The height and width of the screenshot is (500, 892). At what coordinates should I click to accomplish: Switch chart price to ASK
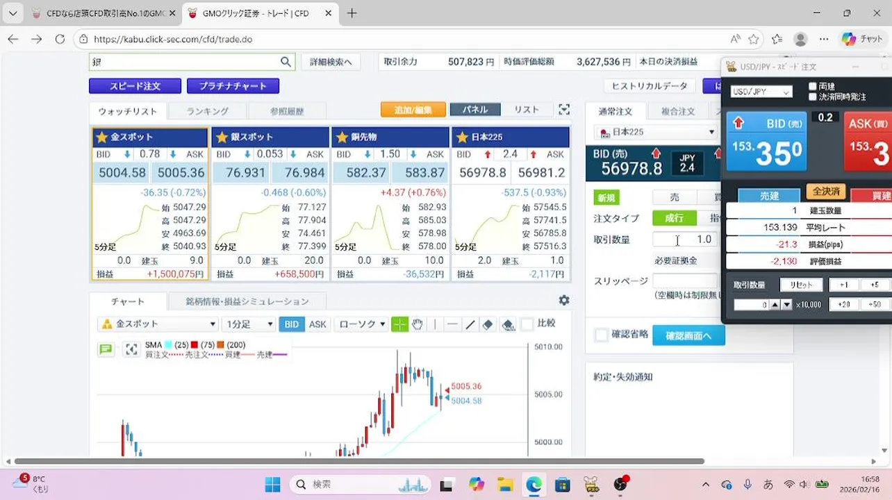click(317, 324)
